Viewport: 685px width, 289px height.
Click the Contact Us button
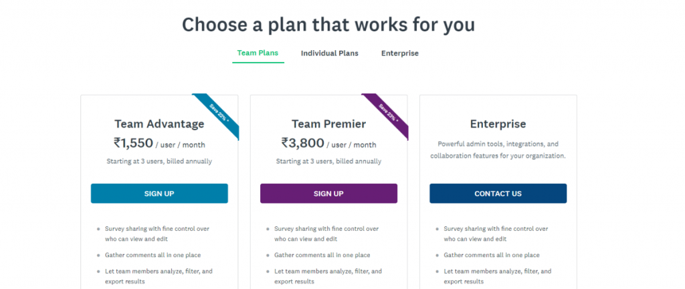coord(498,194)
